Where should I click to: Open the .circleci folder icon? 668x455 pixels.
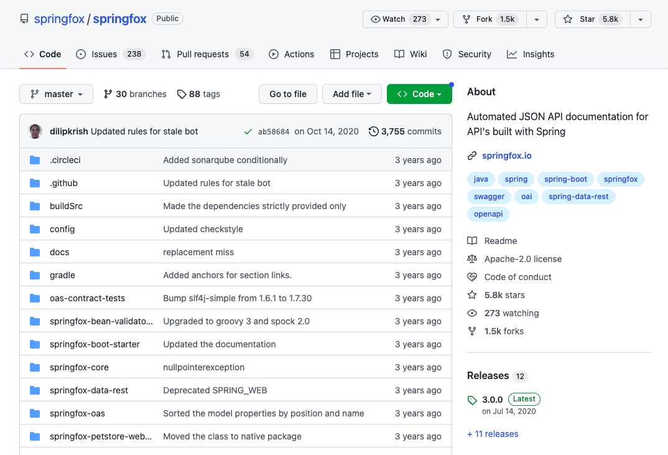35,160
